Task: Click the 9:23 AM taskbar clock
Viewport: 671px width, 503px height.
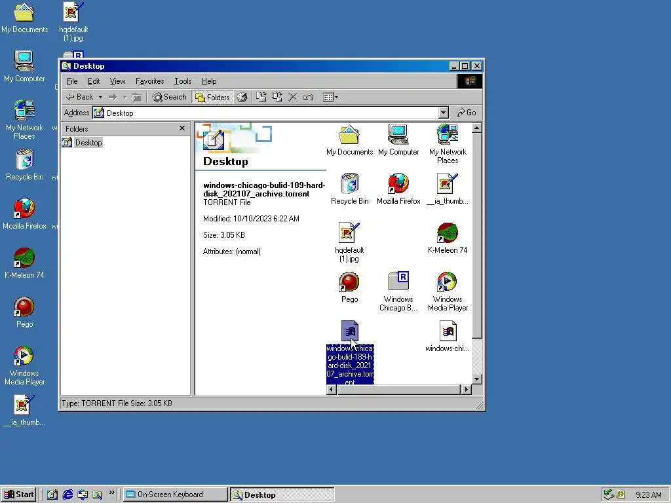Action: (x=648, y=495)
